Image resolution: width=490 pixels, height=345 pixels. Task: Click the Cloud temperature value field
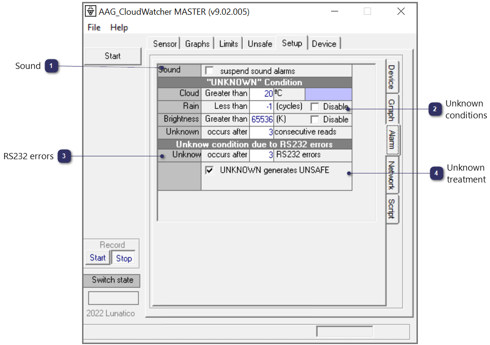(261, 94)
